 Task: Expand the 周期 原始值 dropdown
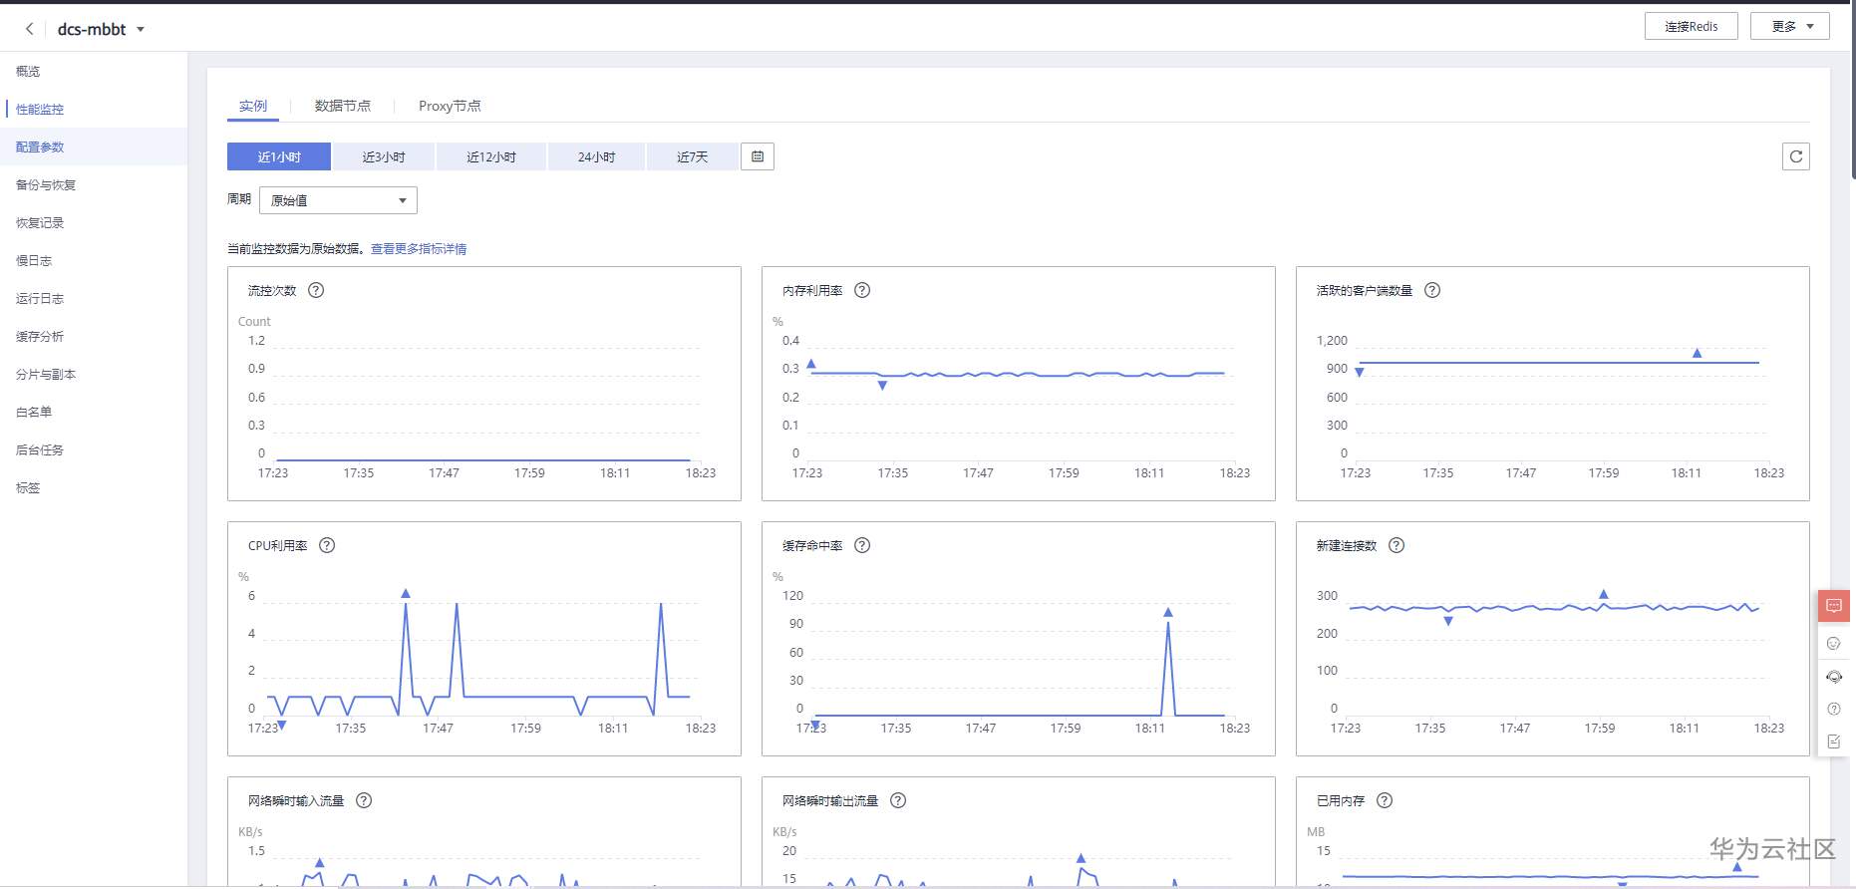click(338, 200)
